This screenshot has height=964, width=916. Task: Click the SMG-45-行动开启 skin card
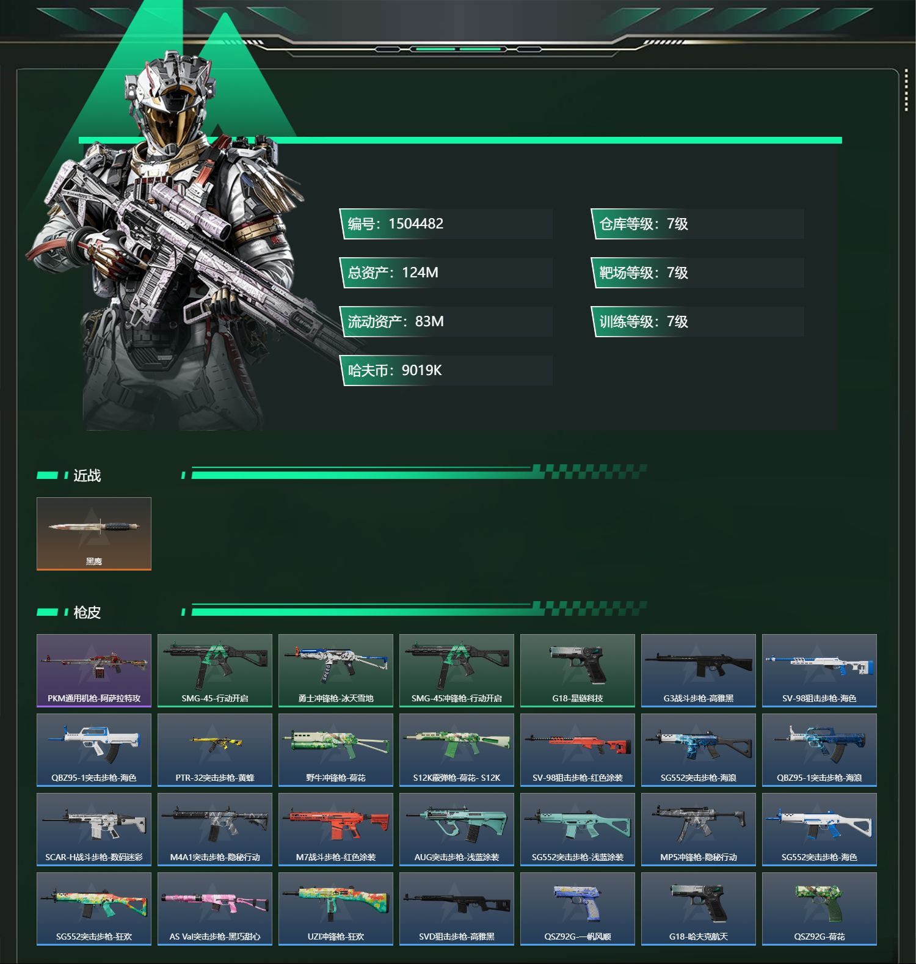(215, 671)
